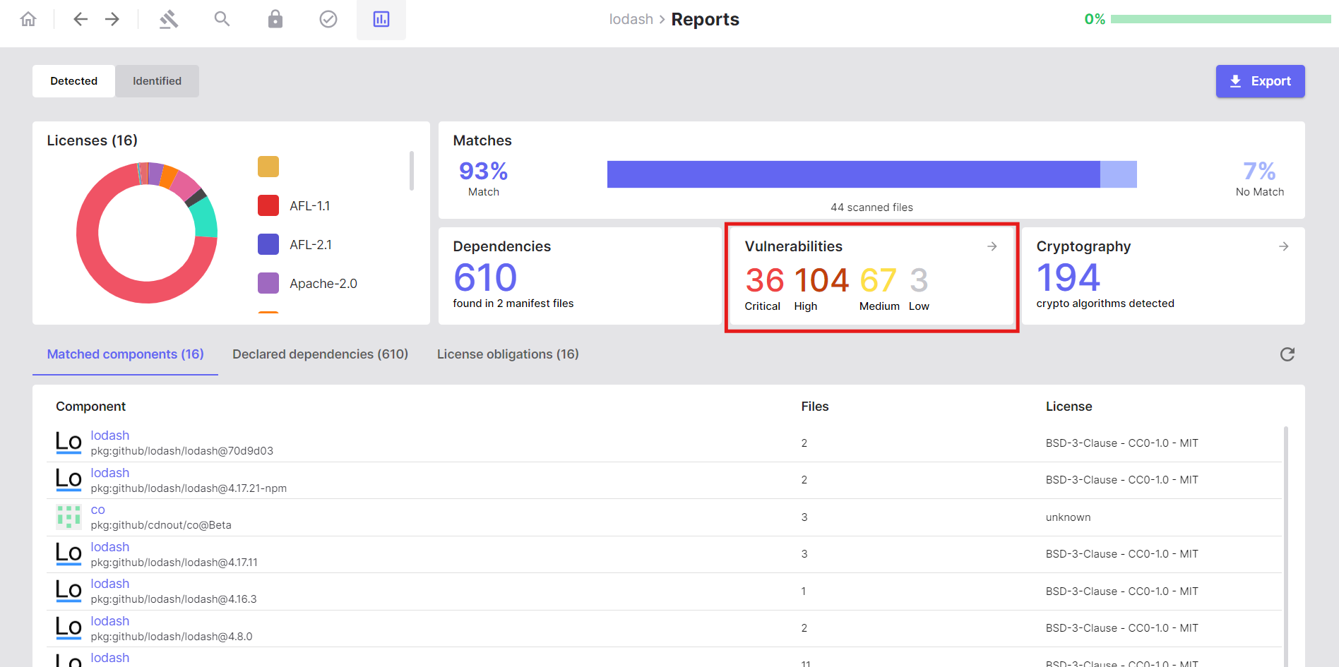Screen dimensions: 1339x667
Task: Click the licenses donut chart
Action: point(147,233)
